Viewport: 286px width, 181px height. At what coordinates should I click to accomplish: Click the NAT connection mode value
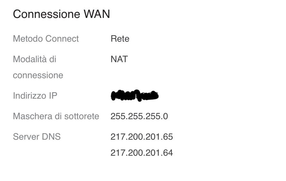[119, 59]
